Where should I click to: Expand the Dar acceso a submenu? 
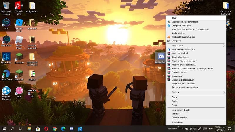(x=196, y=46)
